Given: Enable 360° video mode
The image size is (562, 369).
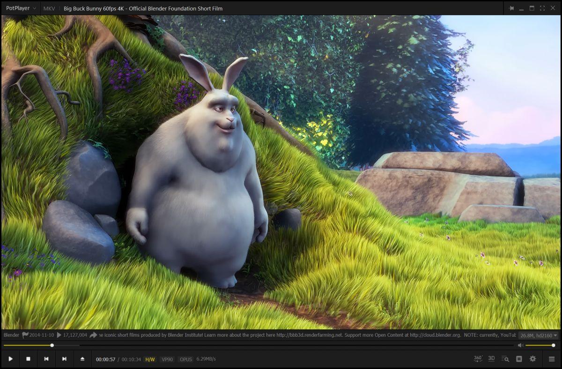Looking at the screenshot, I should point(478,359).
